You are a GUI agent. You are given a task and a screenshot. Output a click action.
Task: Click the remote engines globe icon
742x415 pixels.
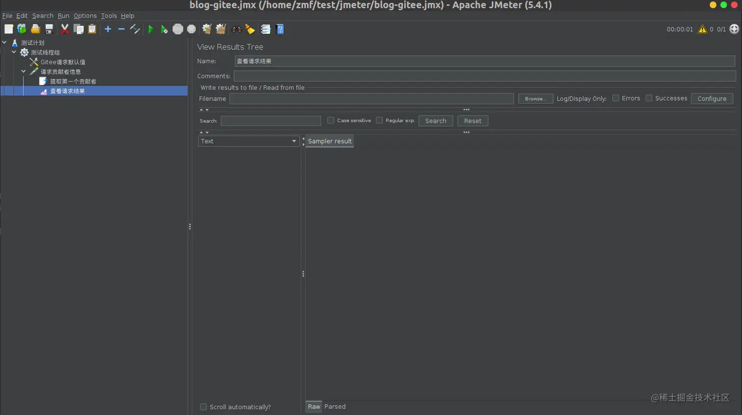coord(734,29)
